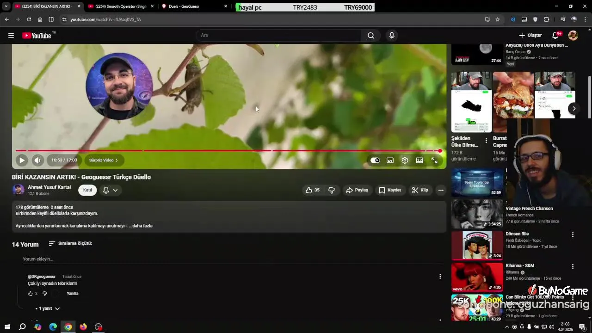
Task: Open the Windows Start menu
Action: [7, 327]
